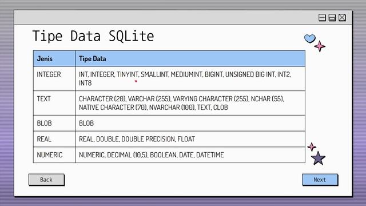The height and width of the screenshot is (206, 366).
Task: Minimize the retro window
Action: (x=322, y=18)
